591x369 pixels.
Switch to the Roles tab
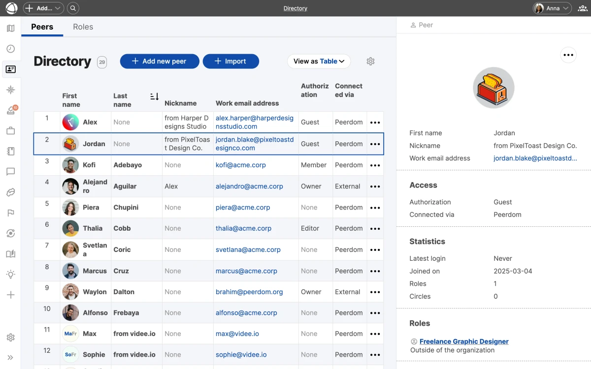(x=83, y=27)
